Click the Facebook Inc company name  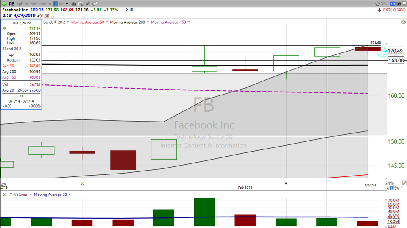coord(15,10)
